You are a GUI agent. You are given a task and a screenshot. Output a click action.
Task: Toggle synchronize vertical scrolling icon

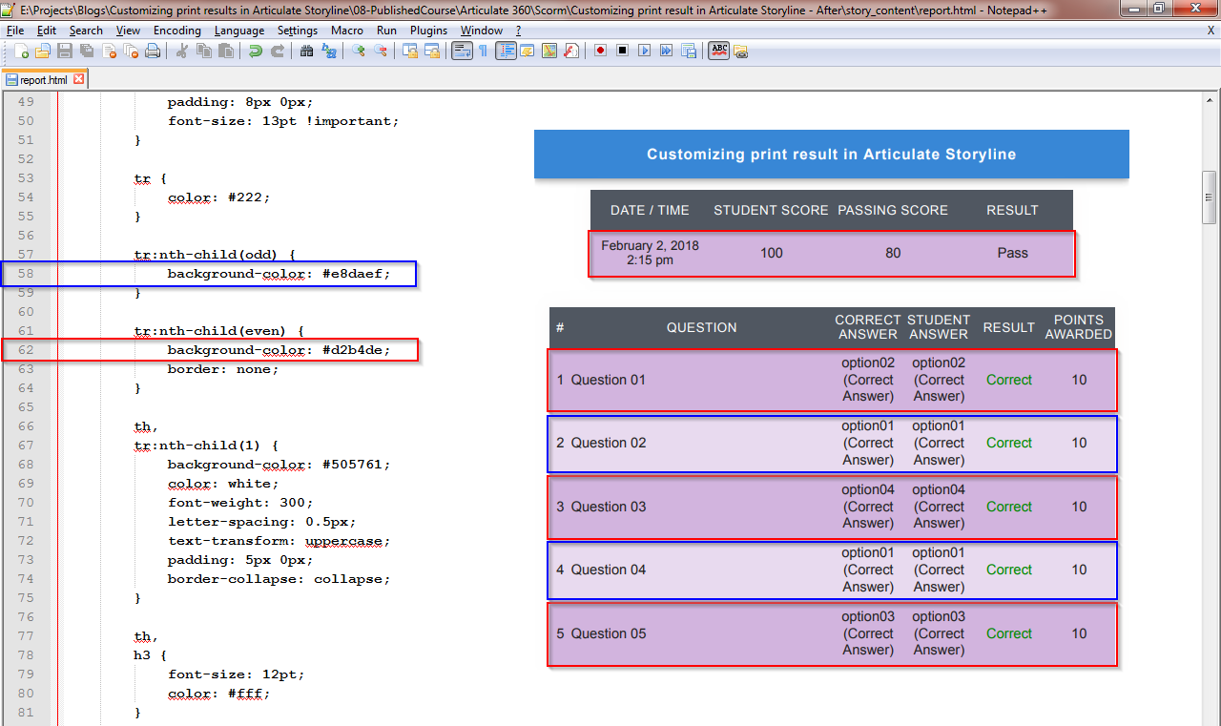(x=409, y=51)
